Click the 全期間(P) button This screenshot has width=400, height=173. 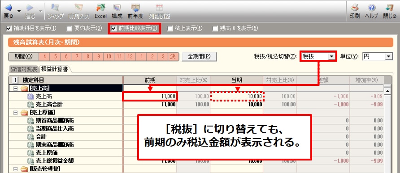point(199,56)
